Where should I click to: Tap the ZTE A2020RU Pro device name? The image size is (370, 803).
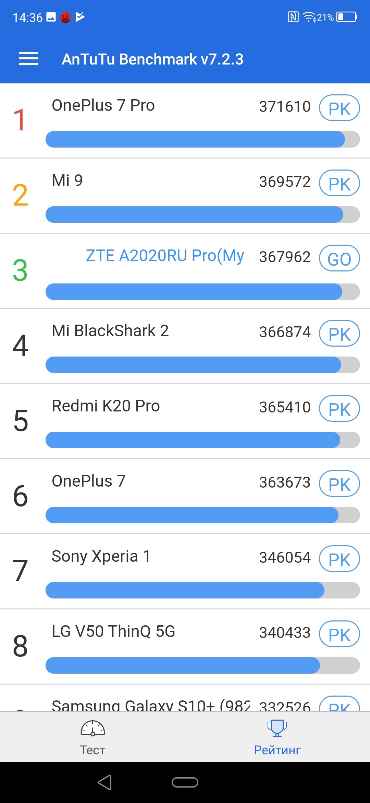[x=165, y=256]
